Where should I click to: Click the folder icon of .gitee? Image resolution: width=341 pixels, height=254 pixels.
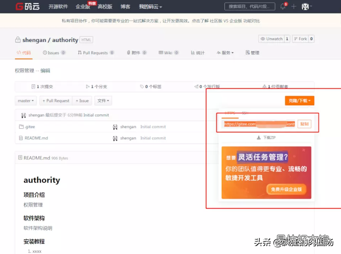click(x=21, y=127)
